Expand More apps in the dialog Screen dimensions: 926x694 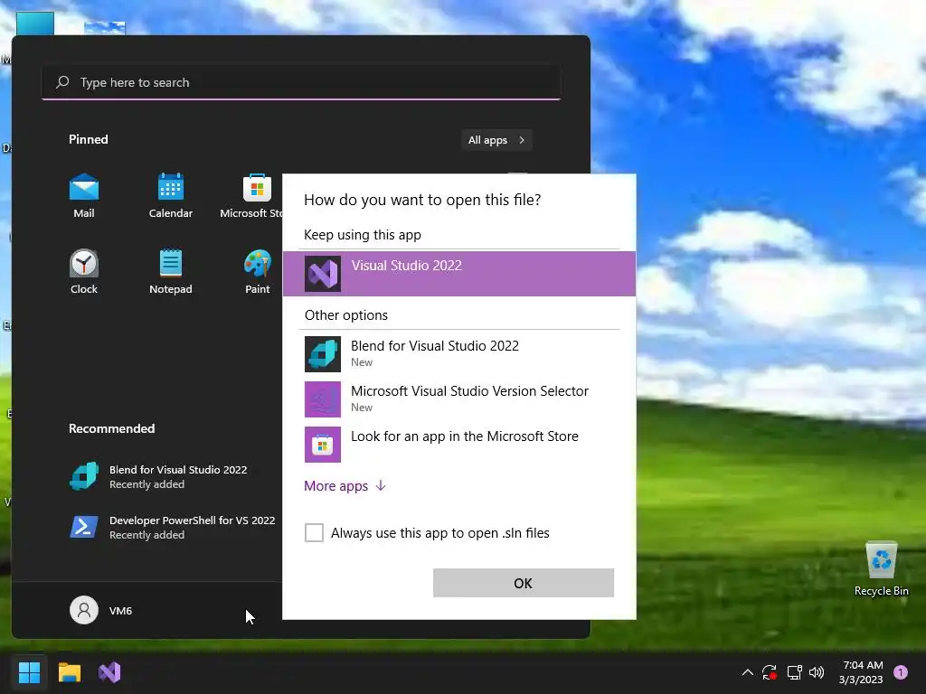[x=345, y=485]
